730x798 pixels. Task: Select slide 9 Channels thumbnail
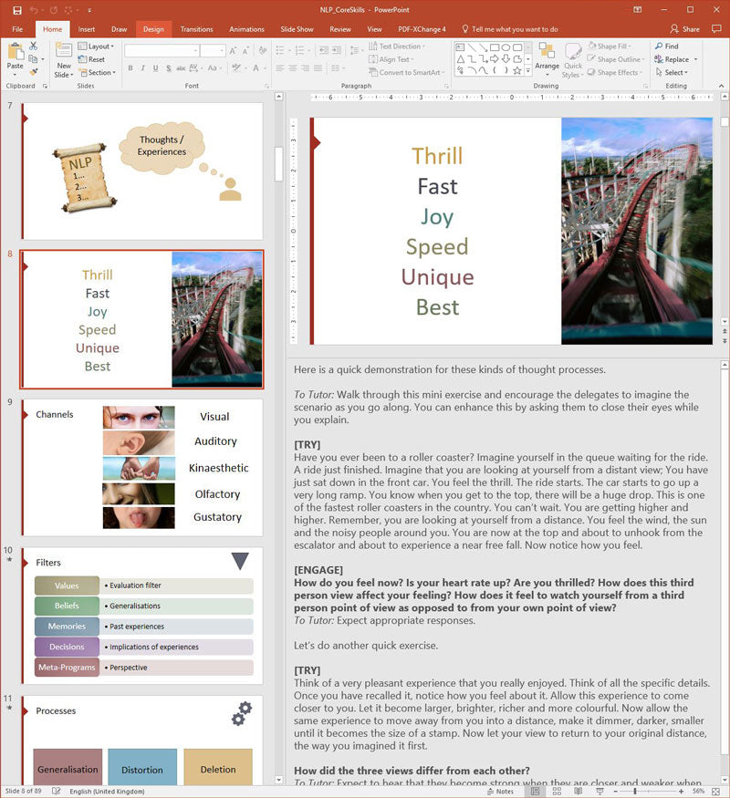pyautogui.click(x=142, y=467)
